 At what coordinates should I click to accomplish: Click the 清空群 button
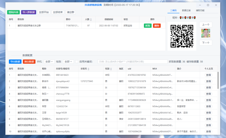point(70,12)
